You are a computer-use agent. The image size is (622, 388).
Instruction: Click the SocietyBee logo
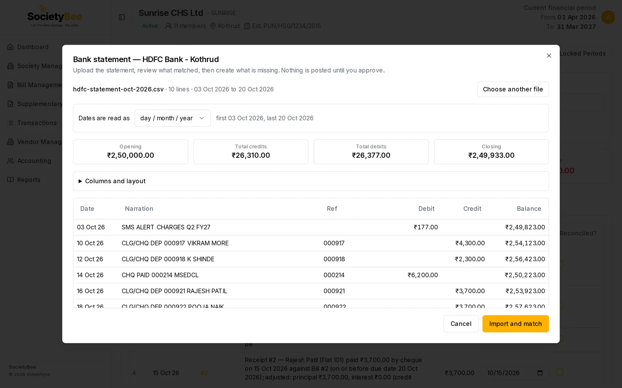(x=55, y=17)
